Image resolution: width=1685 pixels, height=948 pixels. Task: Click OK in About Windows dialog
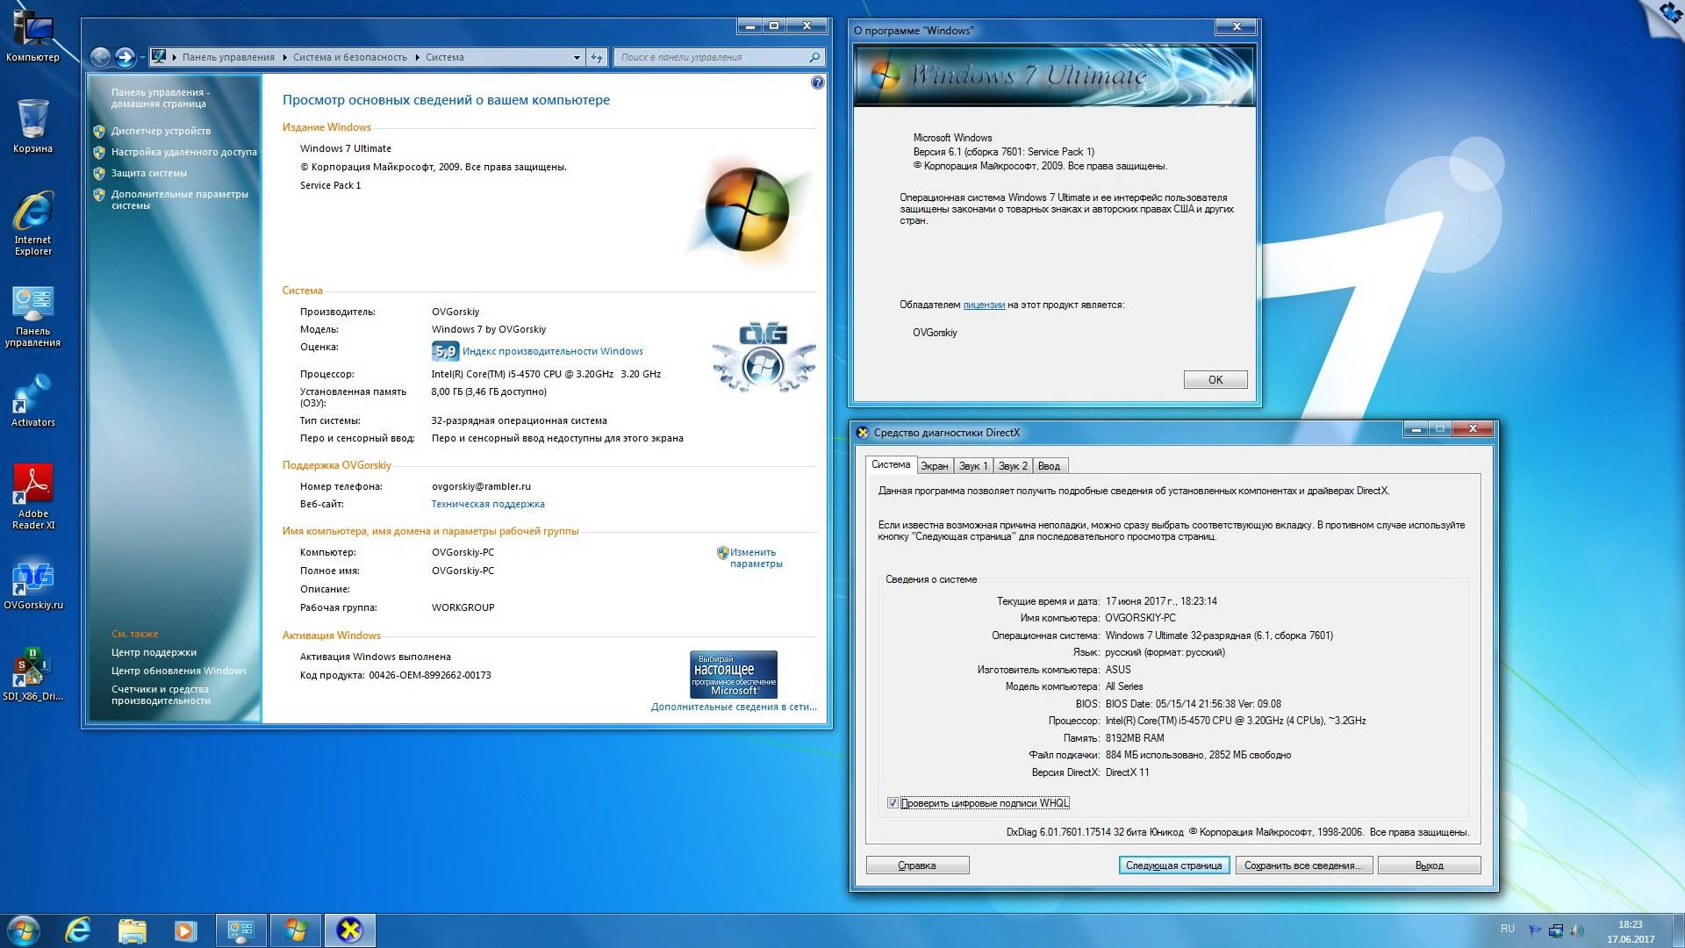point(1215,379)
